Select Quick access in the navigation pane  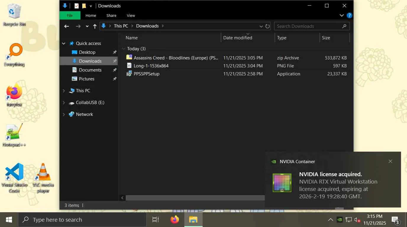(88, 43)
